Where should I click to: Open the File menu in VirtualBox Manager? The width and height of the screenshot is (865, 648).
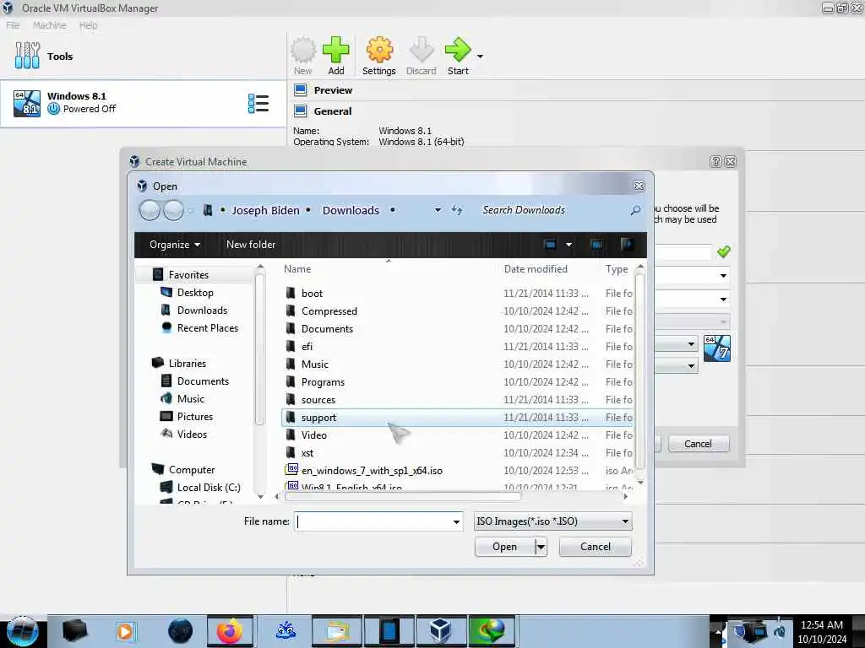(x=13, y=25)
